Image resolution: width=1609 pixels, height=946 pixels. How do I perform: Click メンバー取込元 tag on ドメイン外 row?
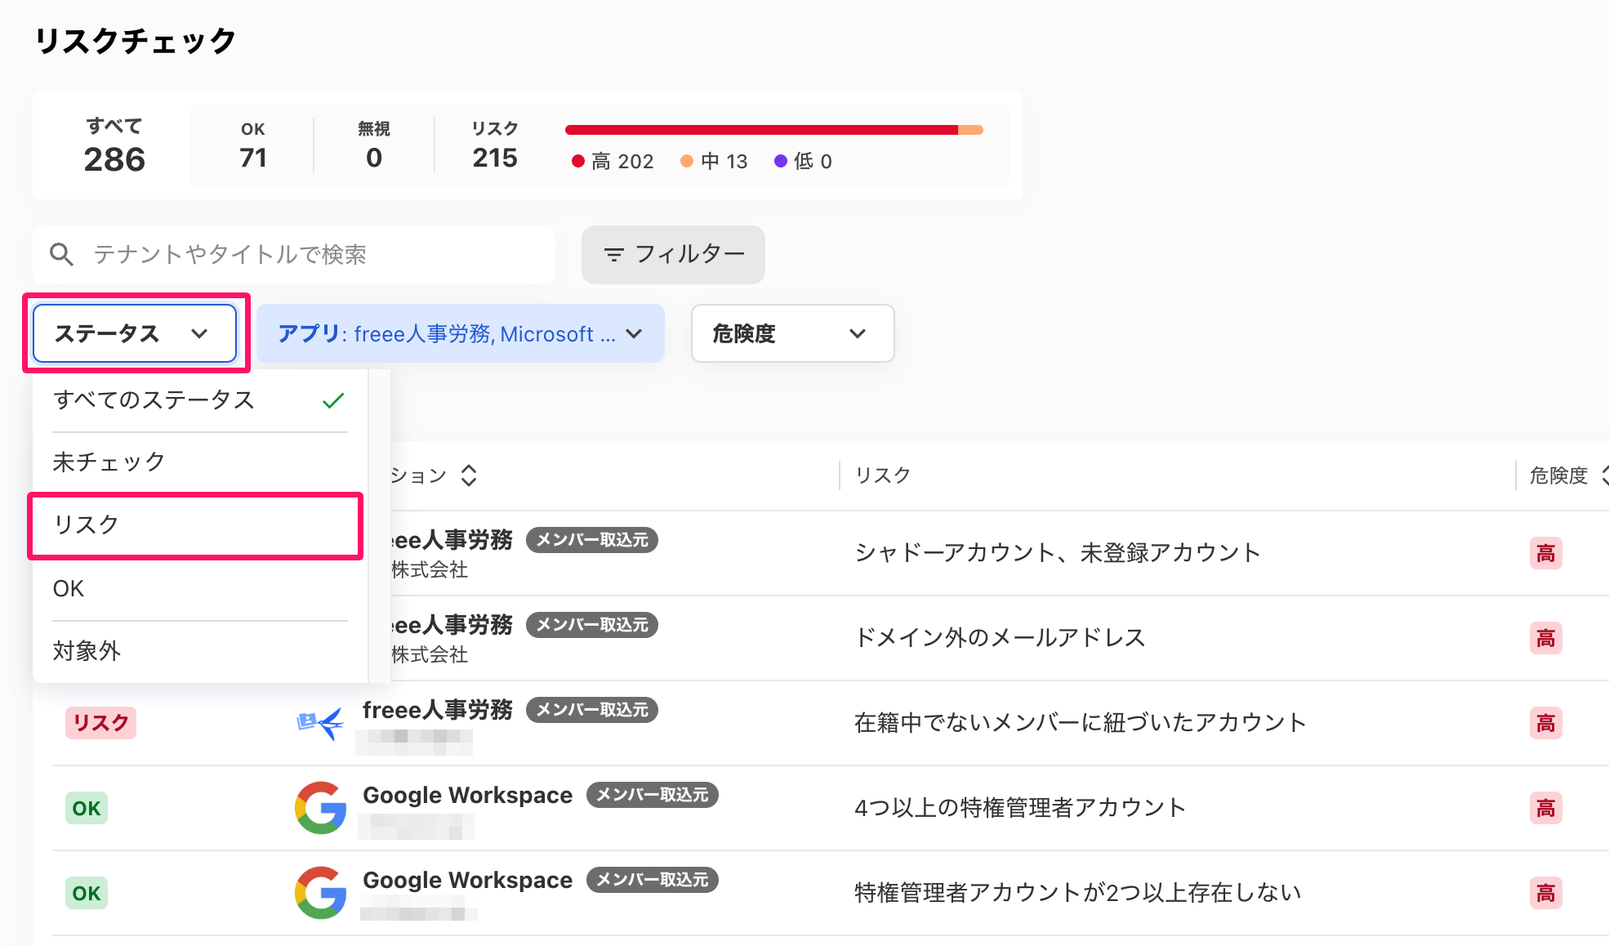(592, 625)
